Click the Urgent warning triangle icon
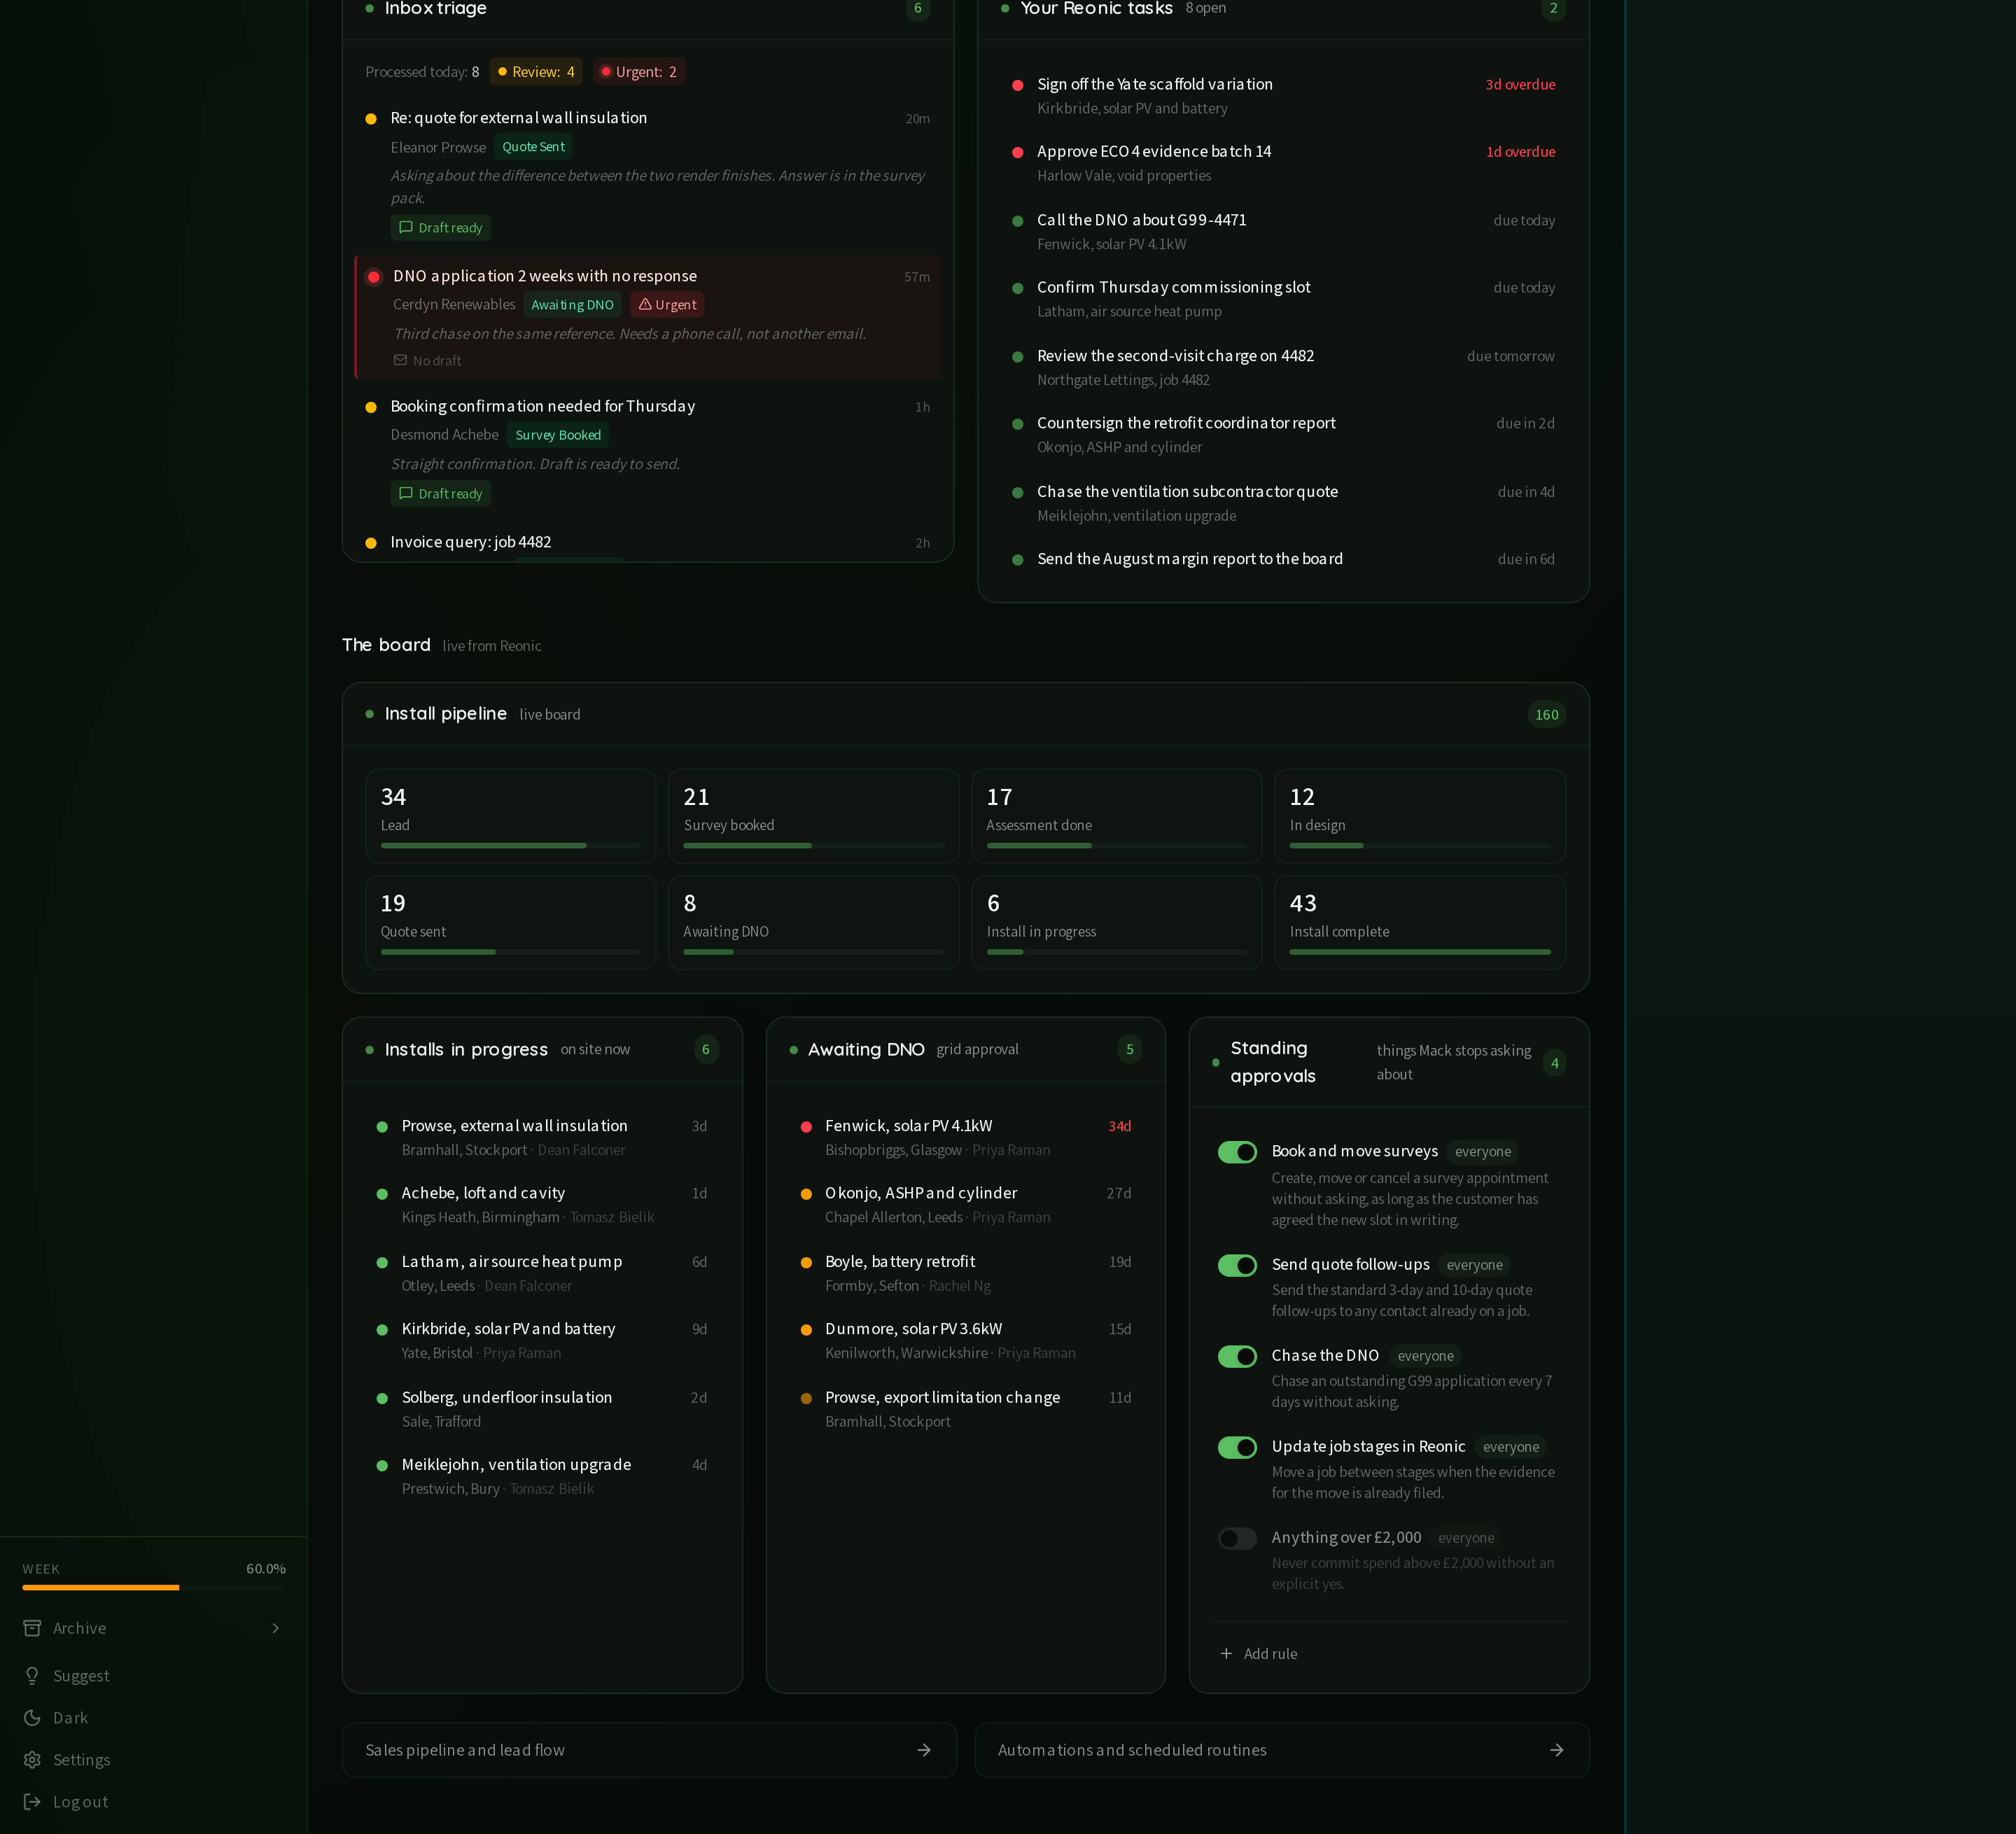Image resolution: width=2016 pixels, height=1834 pixels. tap(645, 304)
